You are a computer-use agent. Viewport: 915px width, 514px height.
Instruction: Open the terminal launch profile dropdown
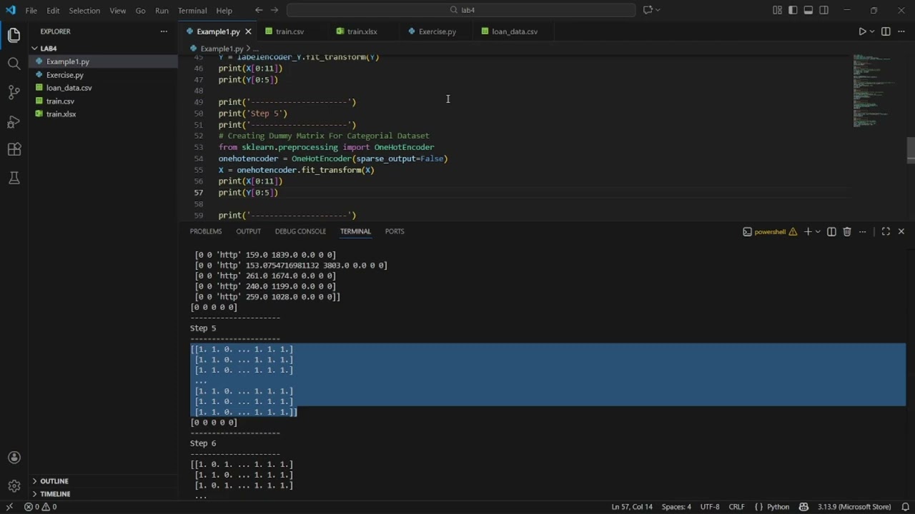point(818,231)
